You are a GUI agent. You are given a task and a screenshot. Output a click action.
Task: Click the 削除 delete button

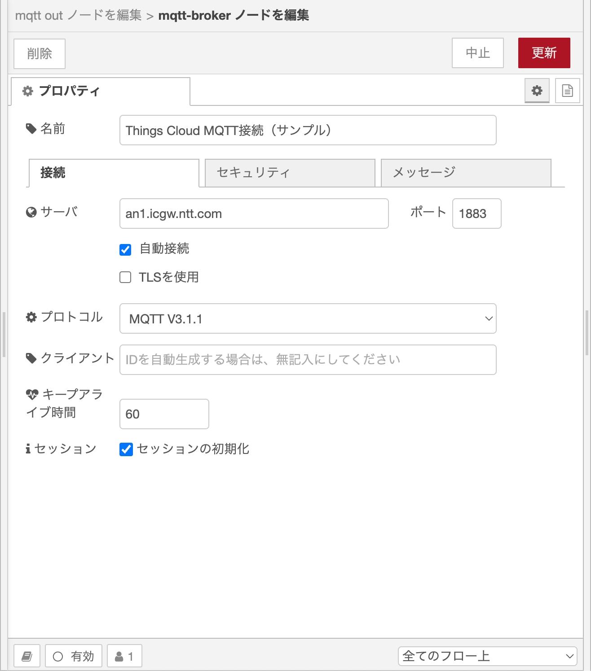pos(40,54)
